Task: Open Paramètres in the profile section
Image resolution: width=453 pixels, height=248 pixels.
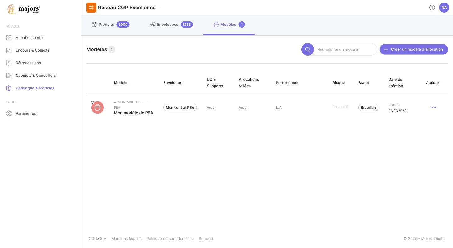Action: pos(26,113)
